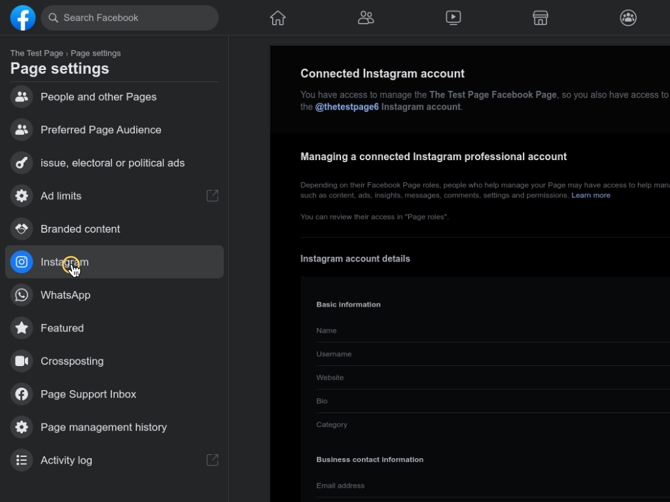Screen dimensions: 670x502
Task: Open Ad limits settings item
Action: pos(115,196)
